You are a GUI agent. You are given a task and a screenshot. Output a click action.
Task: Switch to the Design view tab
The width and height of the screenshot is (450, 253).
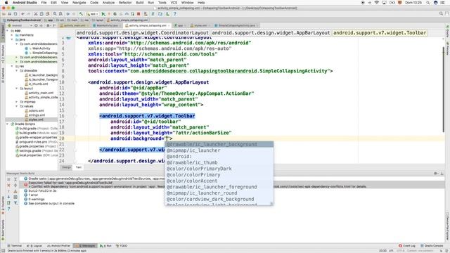coord(67,167)
